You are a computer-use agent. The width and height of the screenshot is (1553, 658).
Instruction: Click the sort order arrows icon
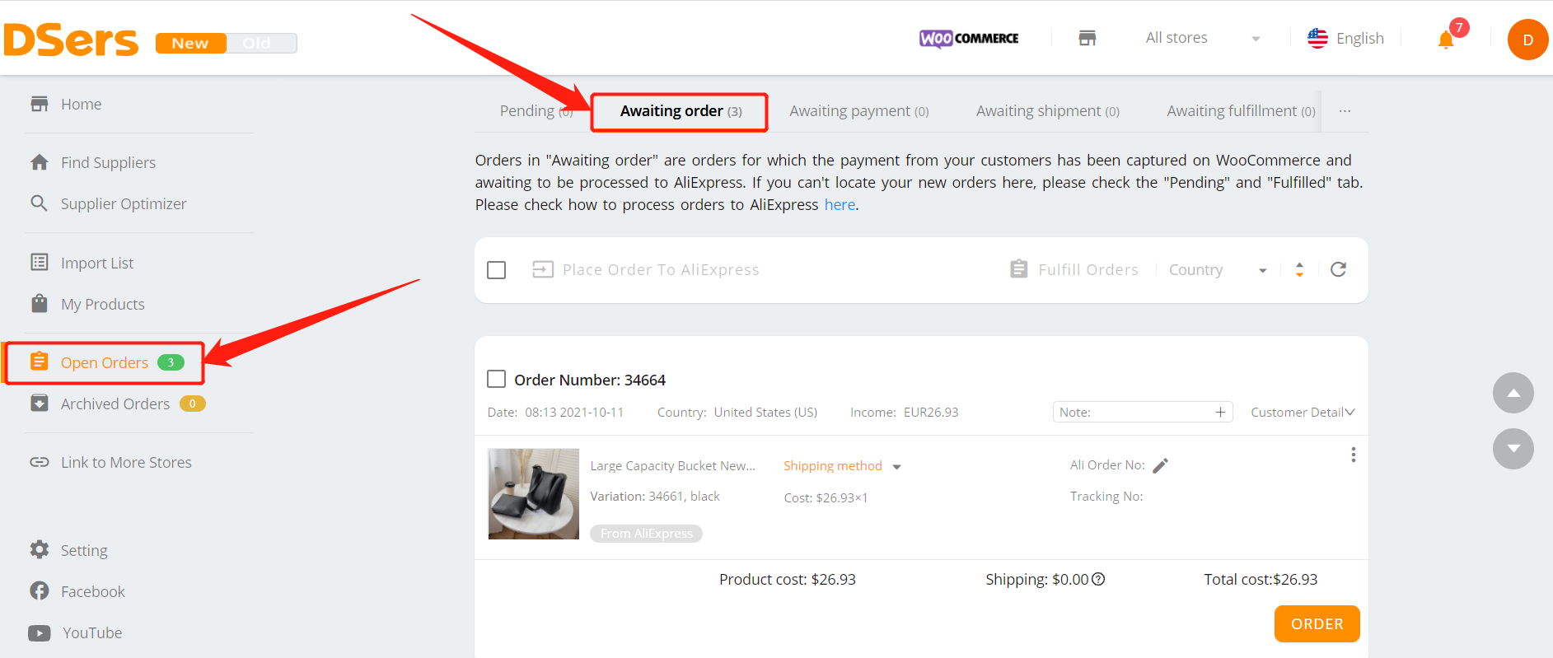tap(1299, 269)
